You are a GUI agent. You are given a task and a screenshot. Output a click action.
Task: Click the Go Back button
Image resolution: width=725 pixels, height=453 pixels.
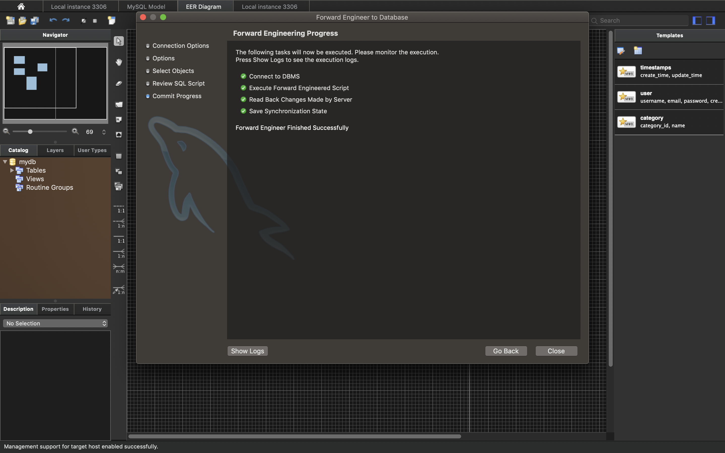coord(506,351)
